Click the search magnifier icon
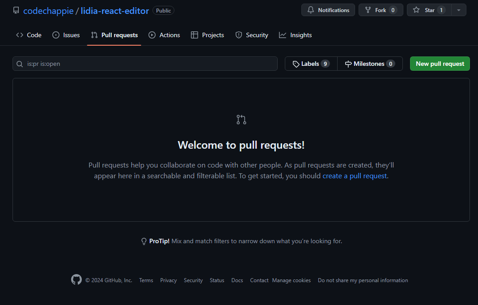Screen dimensions: 478x305 point(20,64)
